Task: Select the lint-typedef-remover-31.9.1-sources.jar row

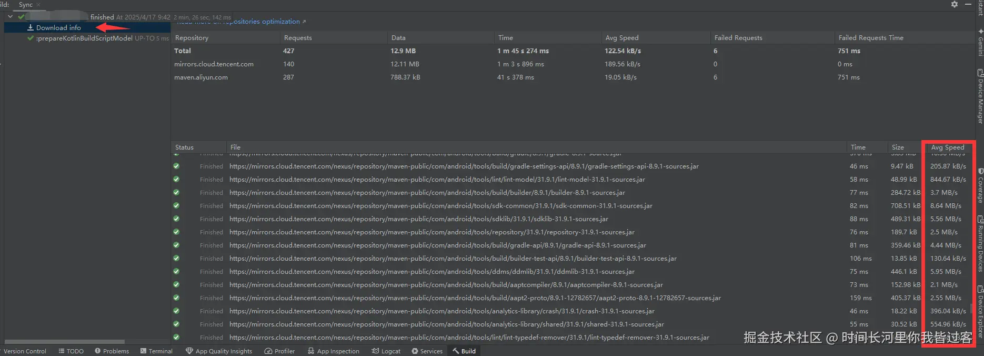Action: (573, 338)
